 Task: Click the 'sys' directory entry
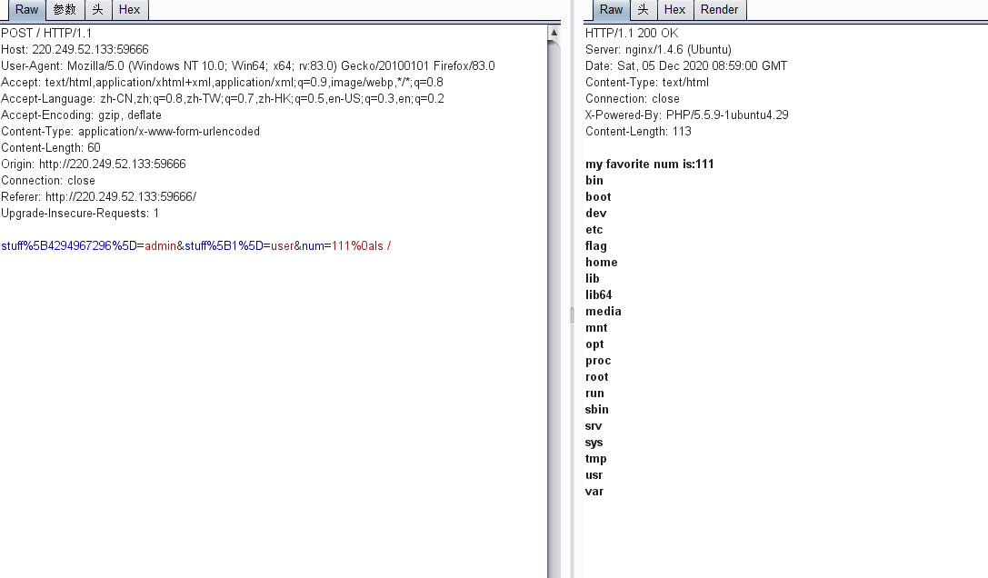594,443
